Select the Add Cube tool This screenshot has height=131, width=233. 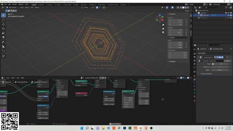(3, 51)
